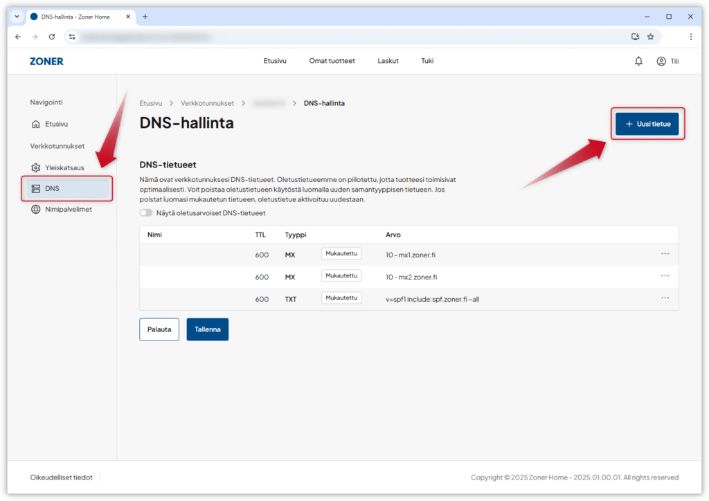Click the ZONER logo

[46, 61]
